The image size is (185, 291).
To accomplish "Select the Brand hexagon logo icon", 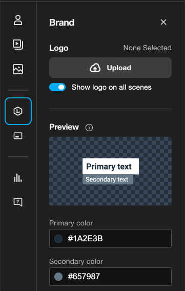I will (18, 111).
